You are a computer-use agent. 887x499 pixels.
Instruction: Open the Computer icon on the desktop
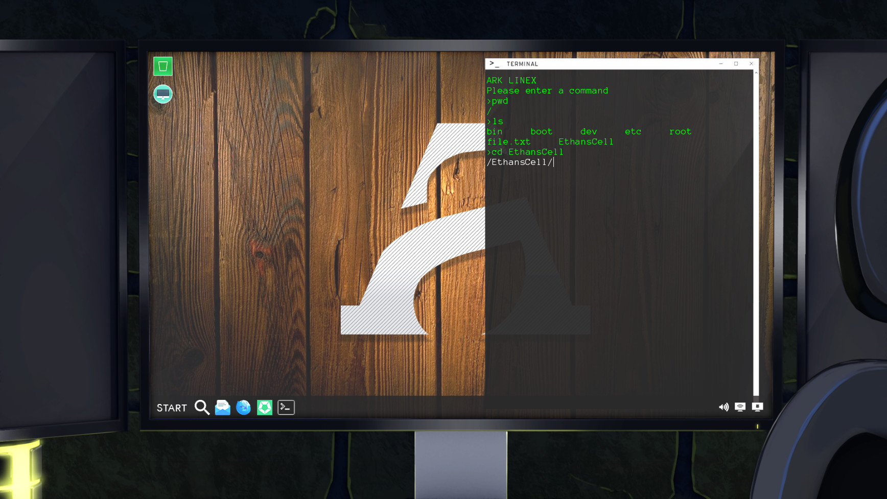coord(162,94)
